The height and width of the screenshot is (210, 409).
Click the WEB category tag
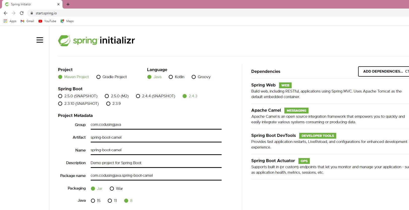coord(285,85)
